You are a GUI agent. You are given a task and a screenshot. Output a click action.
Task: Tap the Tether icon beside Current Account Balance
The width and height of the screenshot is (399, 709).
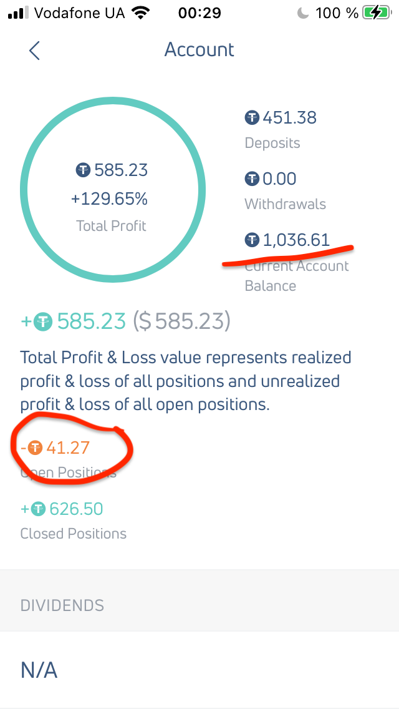(x=252, y=239)
